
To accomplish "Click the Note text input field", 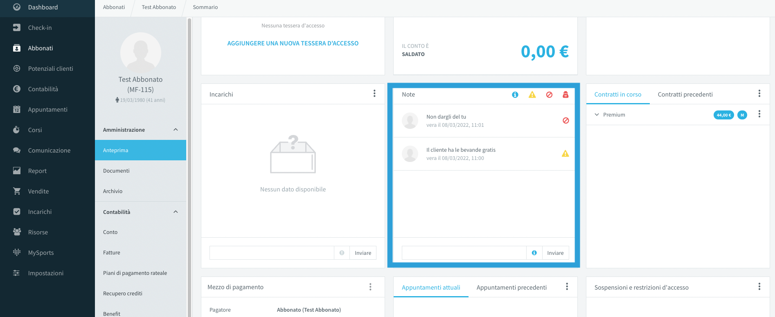I will [464, 253].
